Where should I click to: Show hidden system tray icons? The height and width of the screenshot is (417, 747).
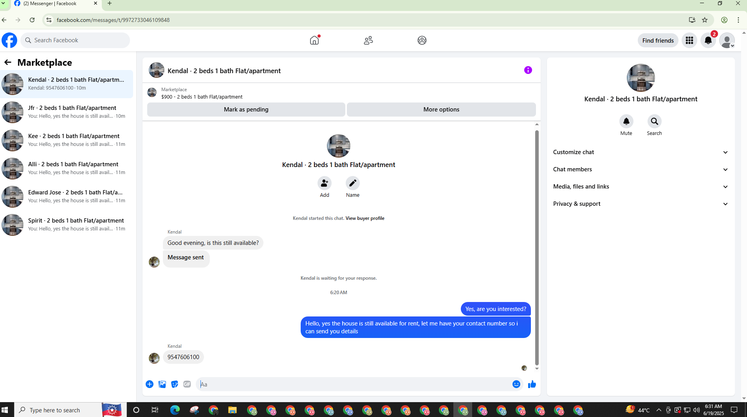(x=659, y=410)
